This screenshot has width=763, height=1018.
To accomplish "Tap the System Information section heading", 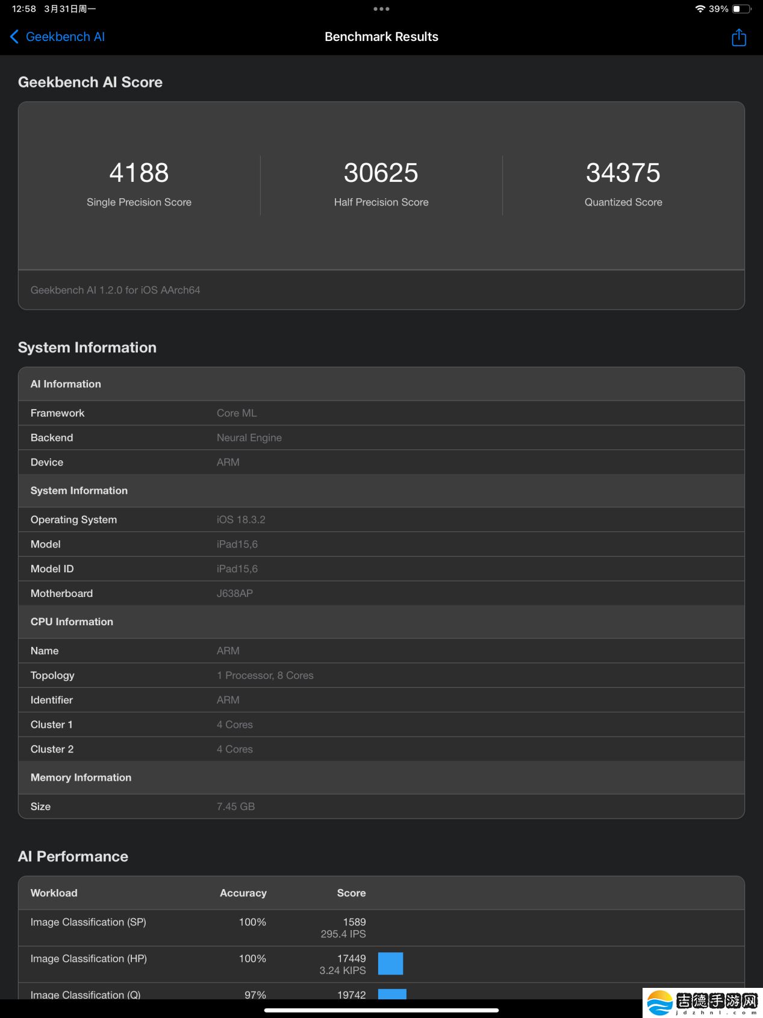I will point(87,348).
